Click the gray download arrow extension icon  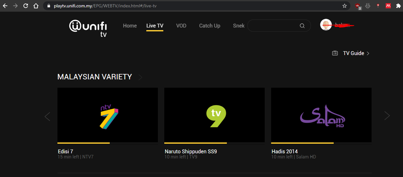coord(368,6)
